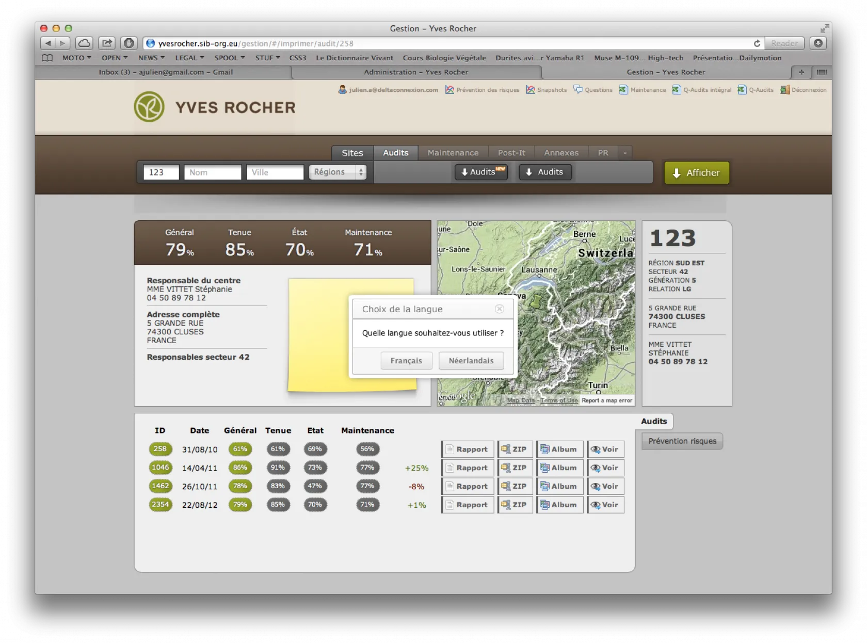Click the Snapshots icon in top navigation
Viewport: 867px width, 643px height.
click(x=531, y=90)
